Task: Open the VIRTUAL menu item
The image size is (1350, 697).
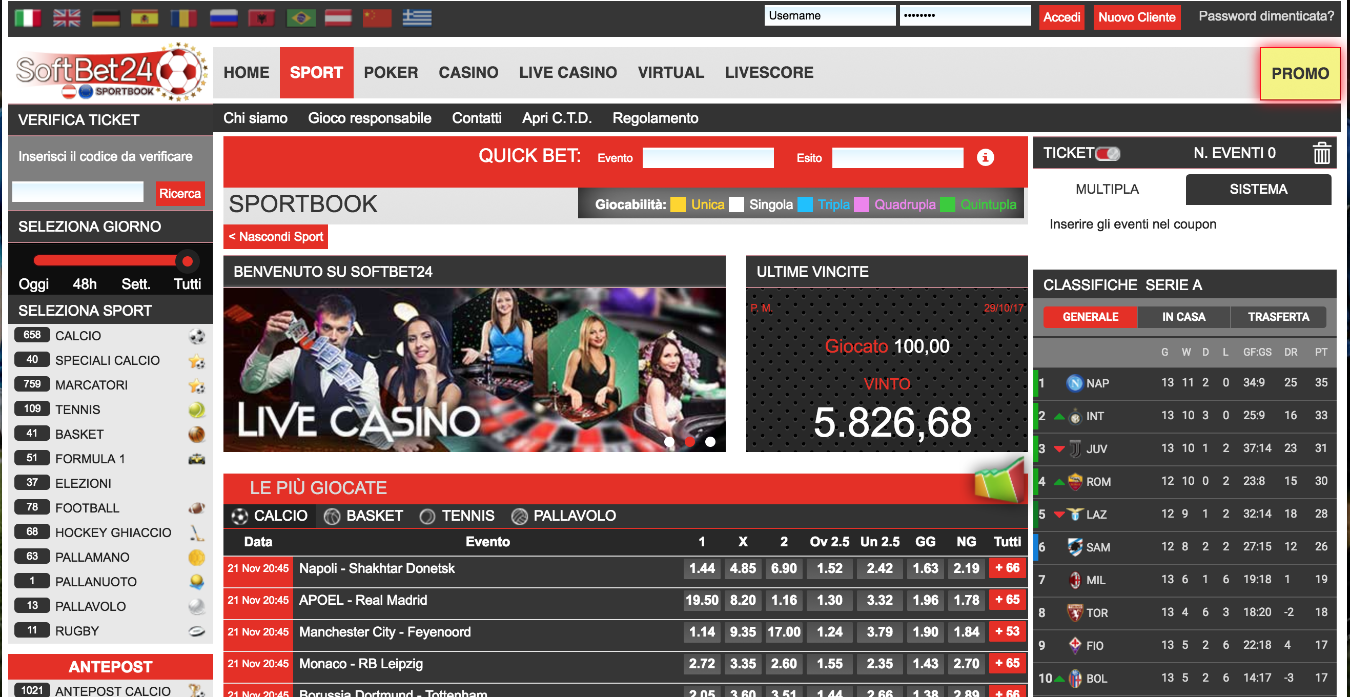Action: (671, 72)
